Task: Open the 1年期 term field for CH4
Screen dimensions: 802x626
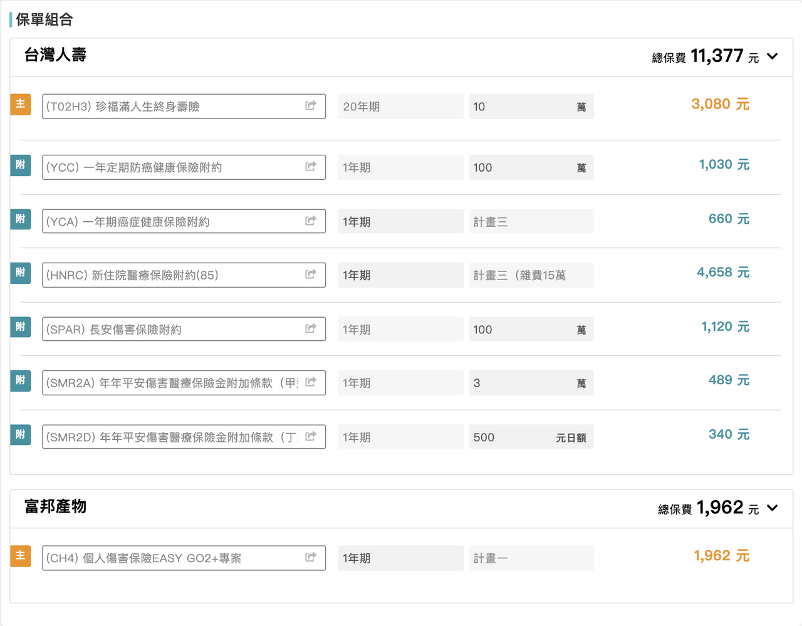Action: coord(401,558)
